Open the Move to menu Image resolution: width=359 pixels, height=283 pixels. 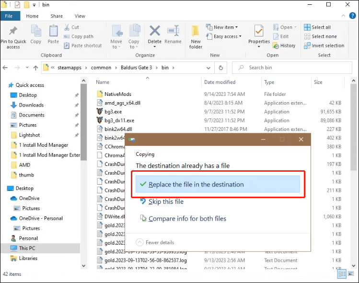[116, 36]
